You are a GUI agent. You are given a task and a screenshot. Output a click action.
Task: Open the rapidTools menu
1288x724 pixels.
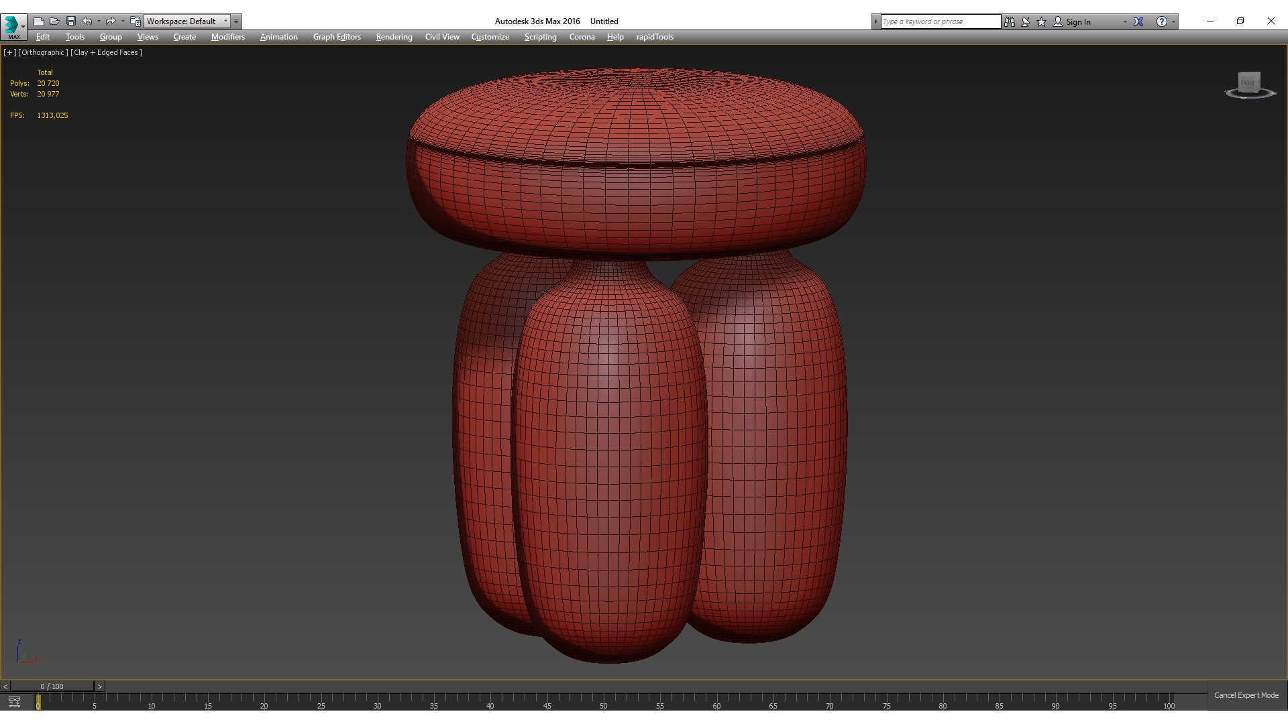[x=655, y=37]
